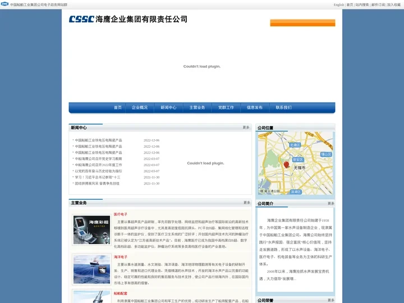Click the 主营业务 section title
404x303 pixels.
click(x=79, y=203)
